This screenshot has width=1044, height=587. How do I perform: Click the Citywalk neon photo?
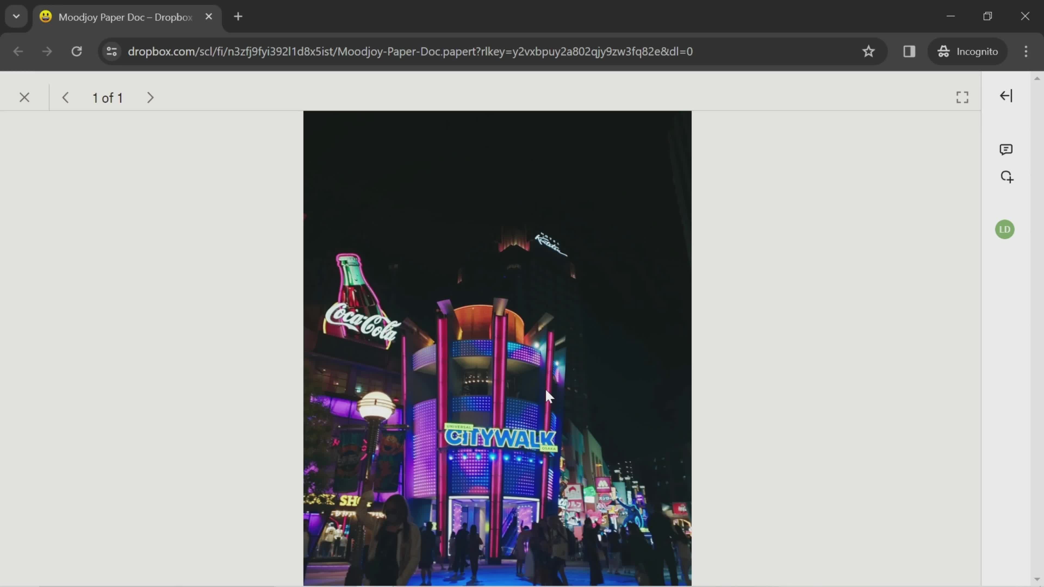pyautogui.click(x=497, y=348)
